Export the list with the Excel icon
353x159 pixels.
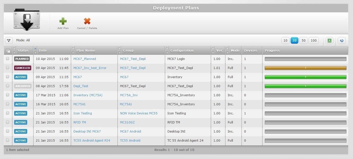pos(329,40)
